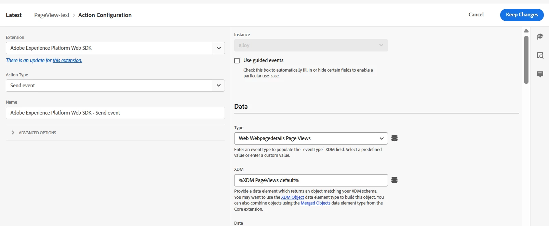Open the XDM Object link
This screenshot has width=549, height=226.
click(x=292, y=197)
